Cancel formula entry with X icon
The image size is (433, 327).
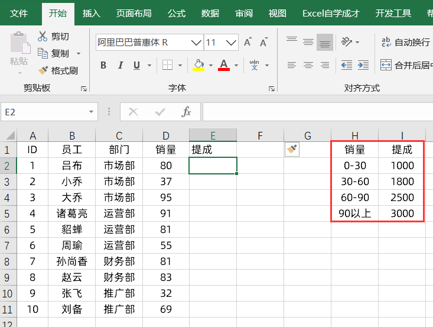pos(134,112)
